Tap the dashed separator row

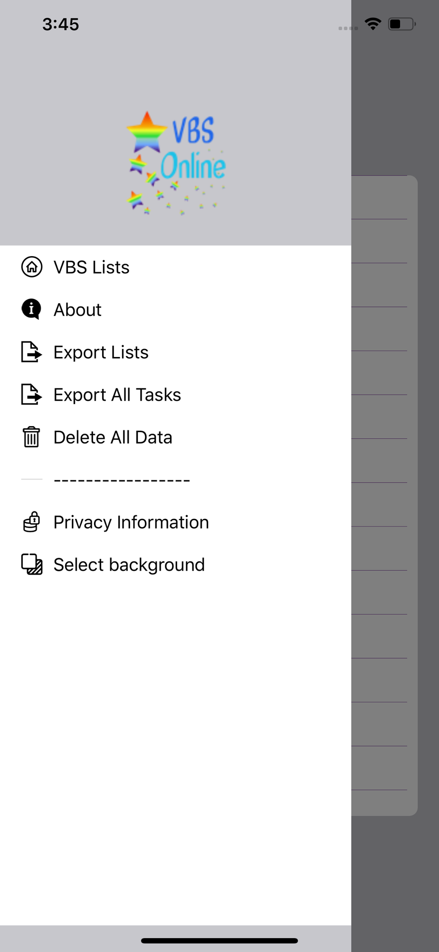point(176,480)
